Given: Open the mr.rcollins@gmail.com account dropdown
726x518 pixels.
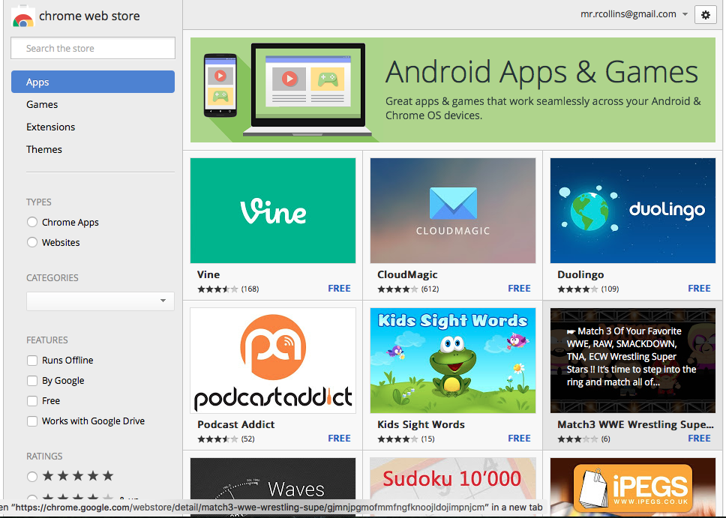Looking at the screenshot, I should [x=634, y=14].
